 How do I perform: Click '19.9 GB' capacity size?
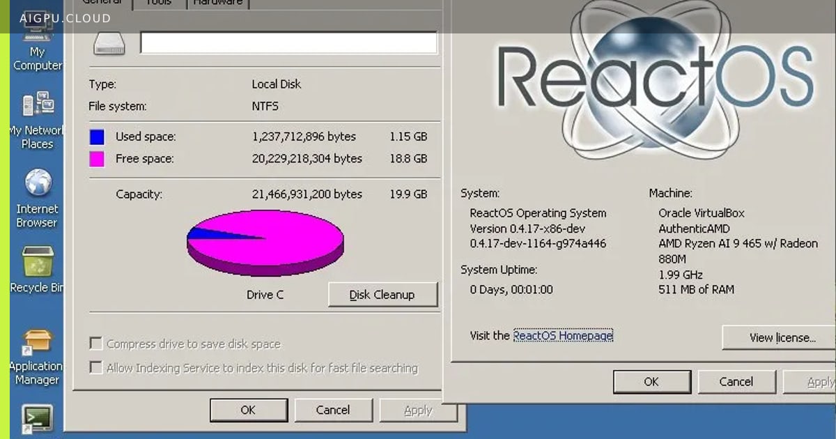click(x=408, y=194)
